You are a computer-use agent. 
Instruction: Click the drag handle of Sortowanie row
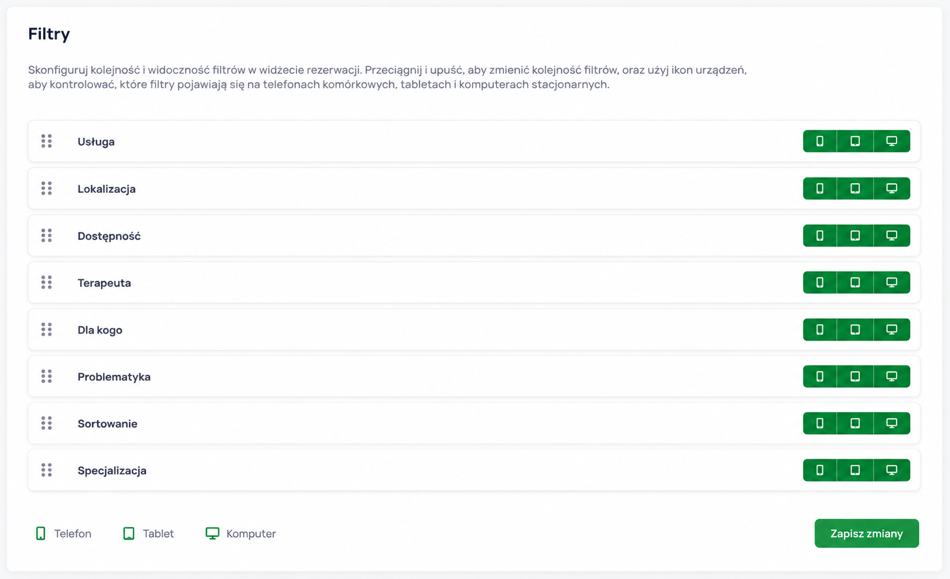tap(47, 423)
